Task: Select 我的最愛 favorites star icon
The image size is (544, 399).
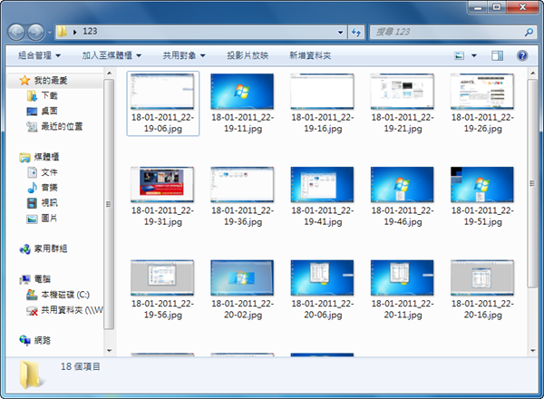Action: (24, 81)
